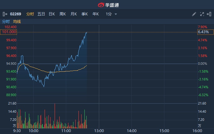Click the 13:00 time axis marker
214x134 pixels.
pyautogui.click(x=99, y=131)
